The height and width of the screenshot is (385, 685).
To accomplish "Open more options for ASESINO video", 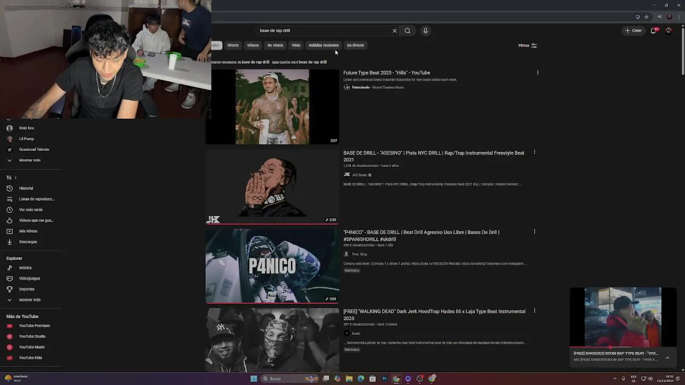I will coord(535,152).
